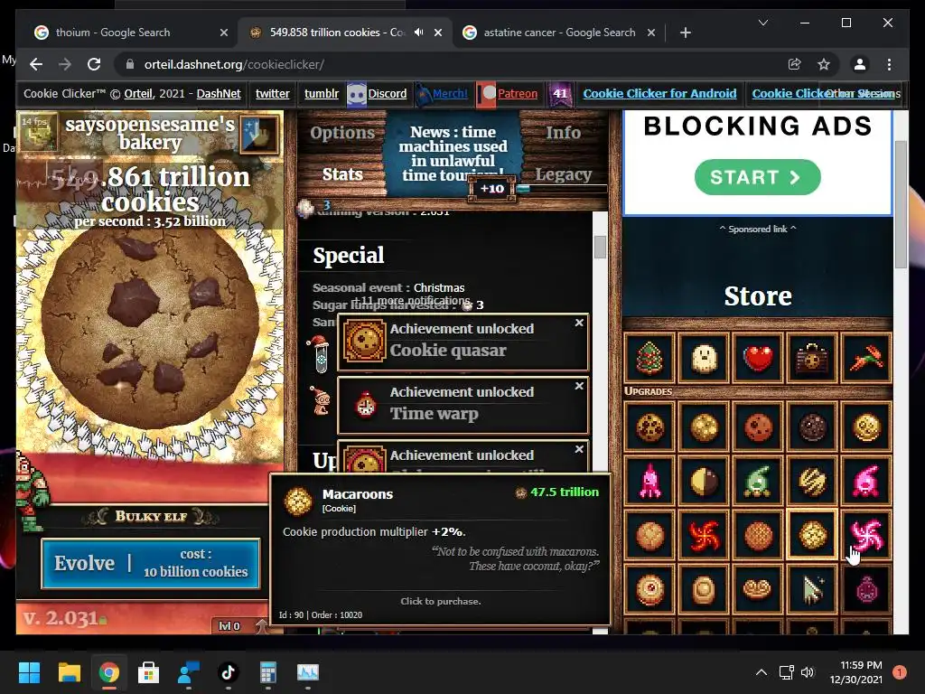The image size is (925, 694).
Task: Buy the cookie with red jam center upgrade
Action: point(649,589)
